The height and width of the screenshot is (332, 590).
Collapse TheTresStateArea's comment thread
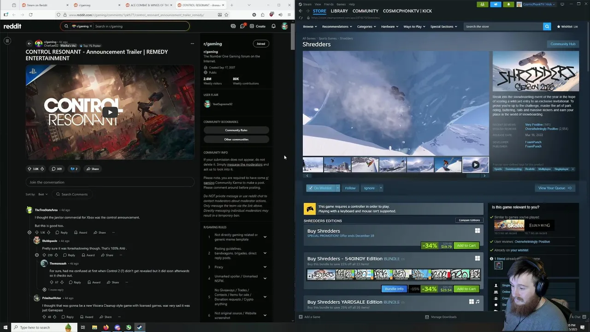coord(29,232)
